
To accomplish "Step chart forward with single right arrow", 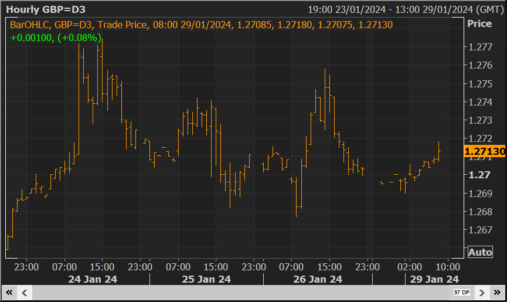I will [x=482, y=293].
